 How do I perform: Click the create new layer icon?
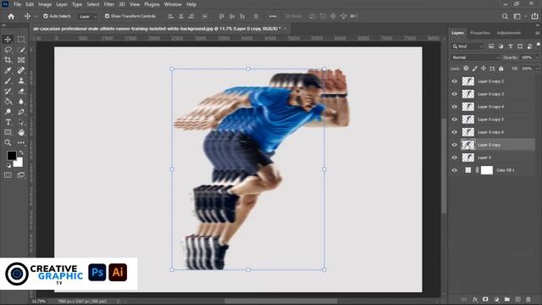(517, 299)
